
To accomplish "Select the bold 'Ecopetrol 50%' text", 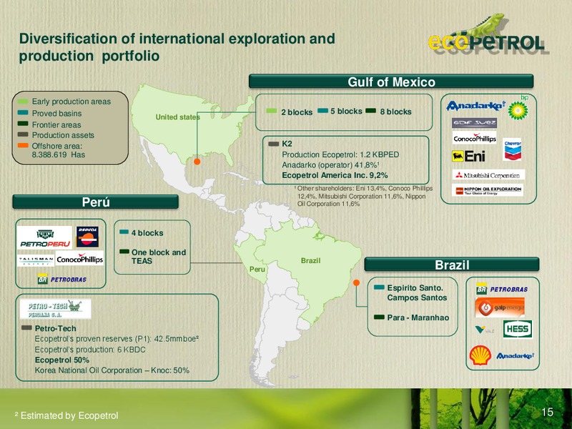I will (62, 360).
